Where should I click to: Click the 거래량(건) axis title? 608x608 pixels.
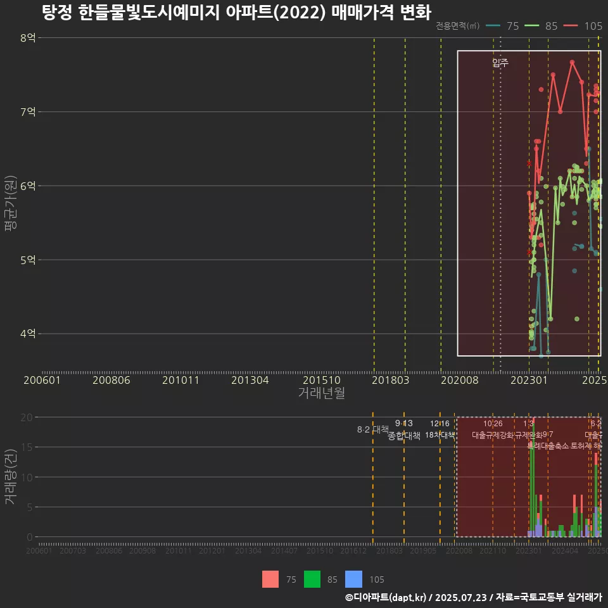11,477
